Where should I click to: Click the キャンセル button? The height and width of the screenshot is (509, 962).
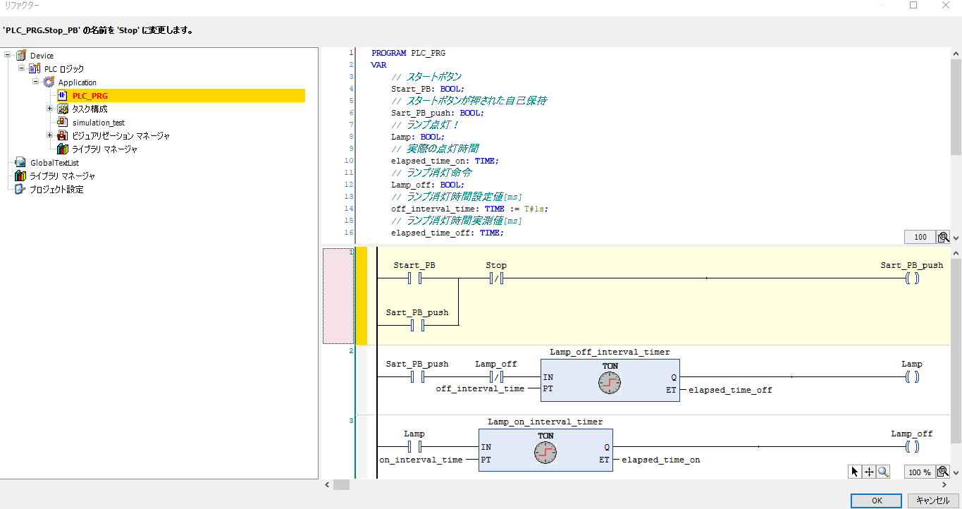932,501
